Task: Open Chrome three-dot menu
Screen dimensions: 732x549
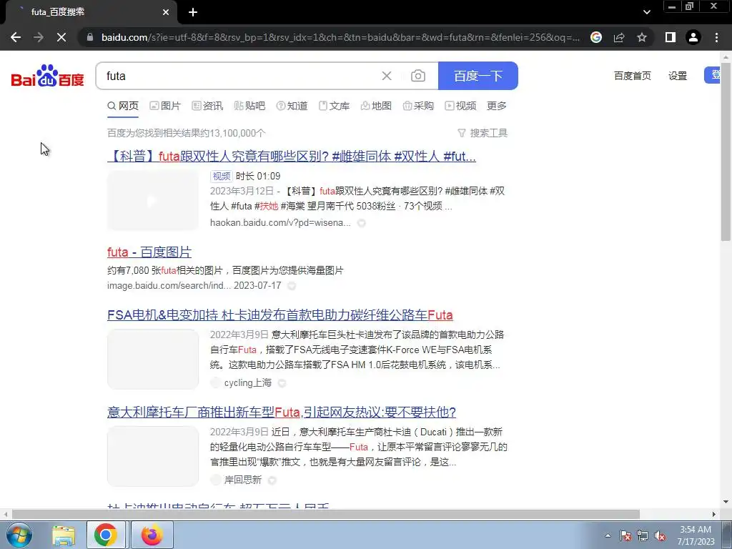Action: pos(716,37)
